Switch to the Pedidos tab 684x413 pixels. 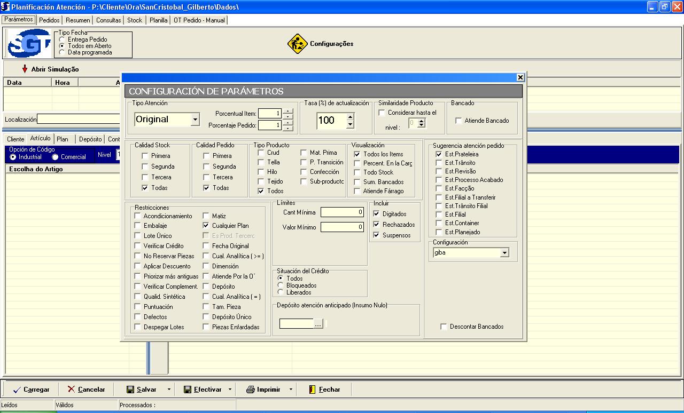(49, 20)
